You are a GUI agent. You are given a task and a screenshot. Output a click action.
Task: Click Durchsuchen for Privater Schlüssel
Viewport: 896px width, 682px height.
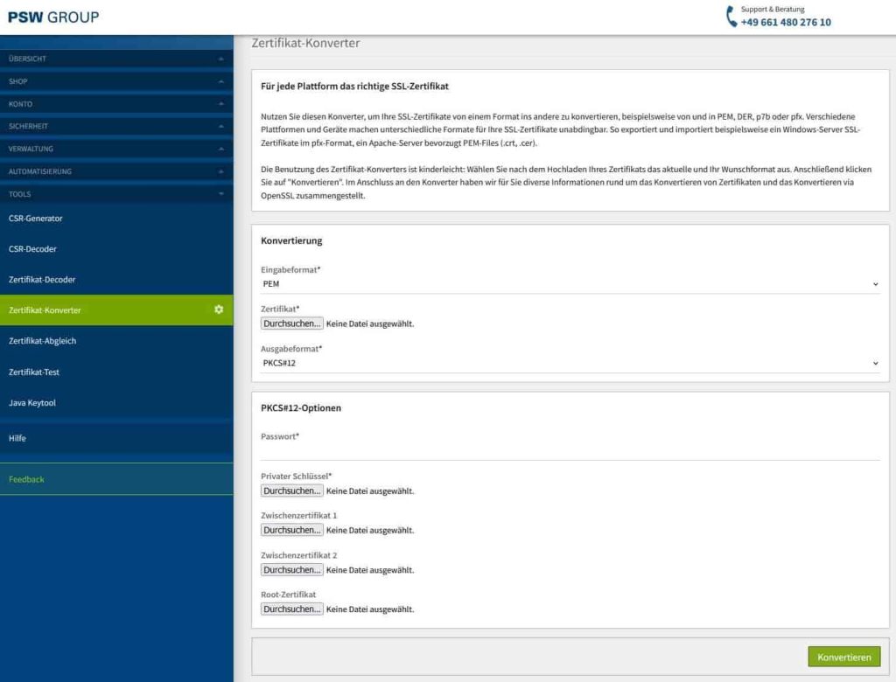(291, 491)
